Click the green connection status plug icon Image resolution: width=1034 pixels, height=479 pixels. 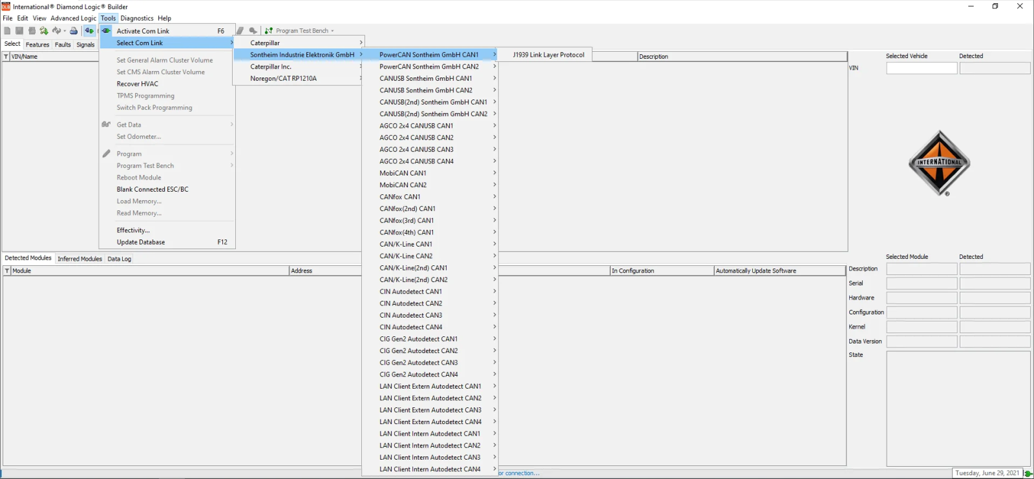tap(1028, 473)
